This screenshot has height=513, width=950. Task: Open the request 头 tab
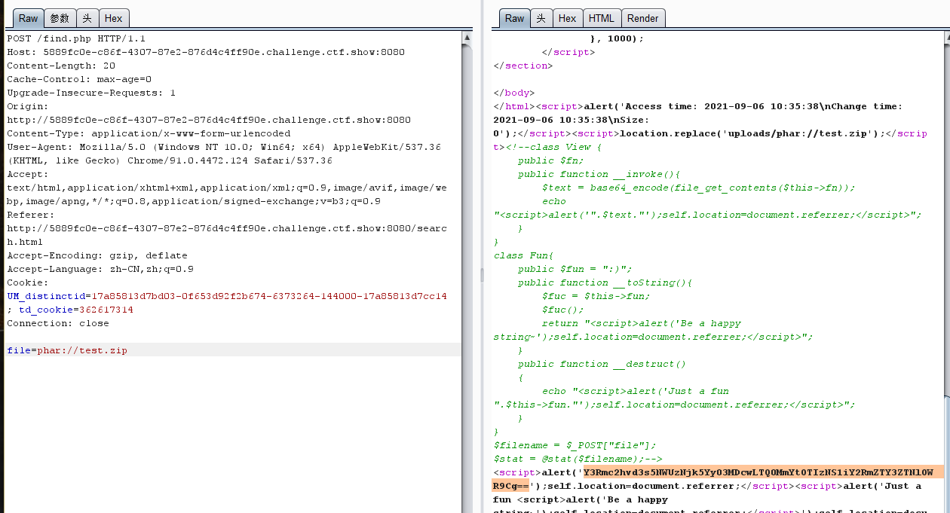(x=87, y=18)
